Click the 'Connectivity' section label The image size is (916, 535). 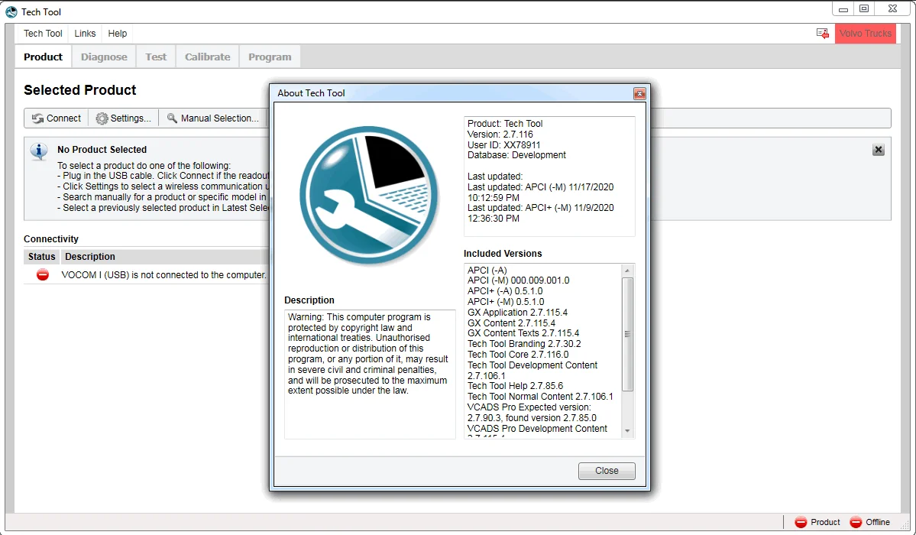coord(51,239)
